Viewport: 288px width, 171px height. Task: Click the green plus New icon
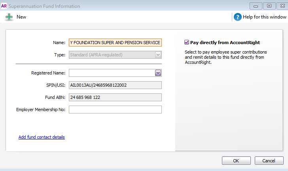coord(9,17)
